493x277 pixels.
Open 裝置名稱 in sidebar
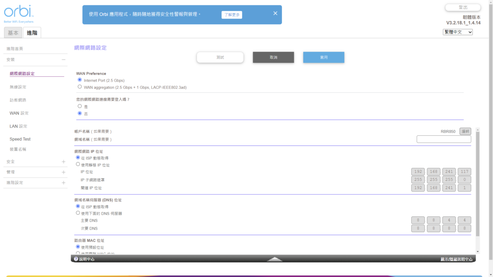click(18, 149)
